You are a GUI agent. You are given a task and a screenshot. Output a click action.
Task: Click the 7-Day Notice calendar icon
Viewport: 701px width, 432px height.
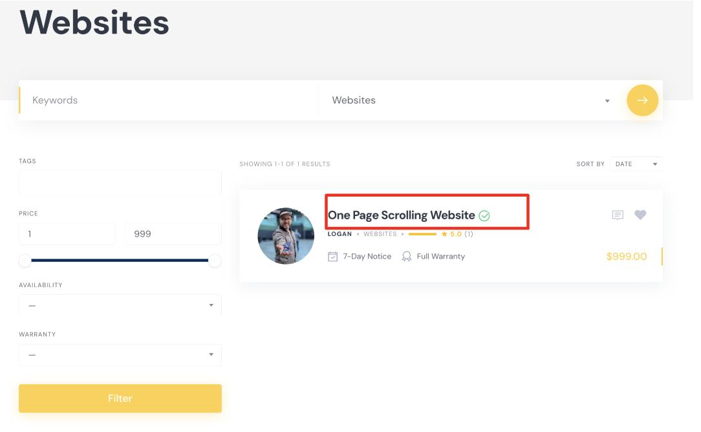click(332, 256)
